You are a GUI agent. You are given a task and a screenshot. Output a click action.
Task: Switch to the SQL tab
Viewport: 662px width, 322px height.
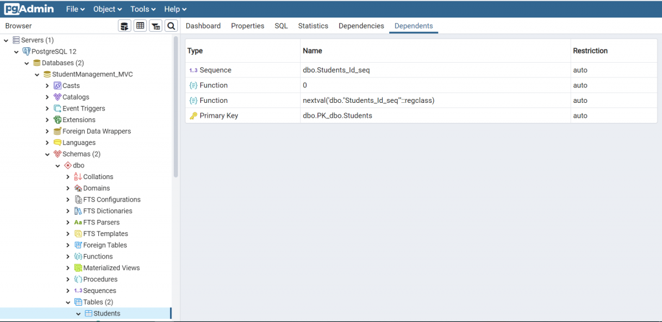click(x=281, y=26)
